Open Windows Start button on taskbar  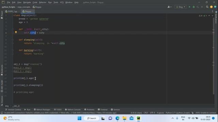[79, 118]
